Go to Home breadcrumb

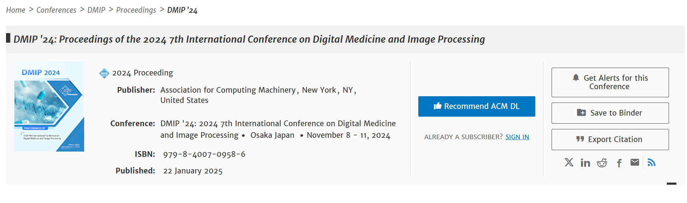pyautogui.click(x=16, y=10)
